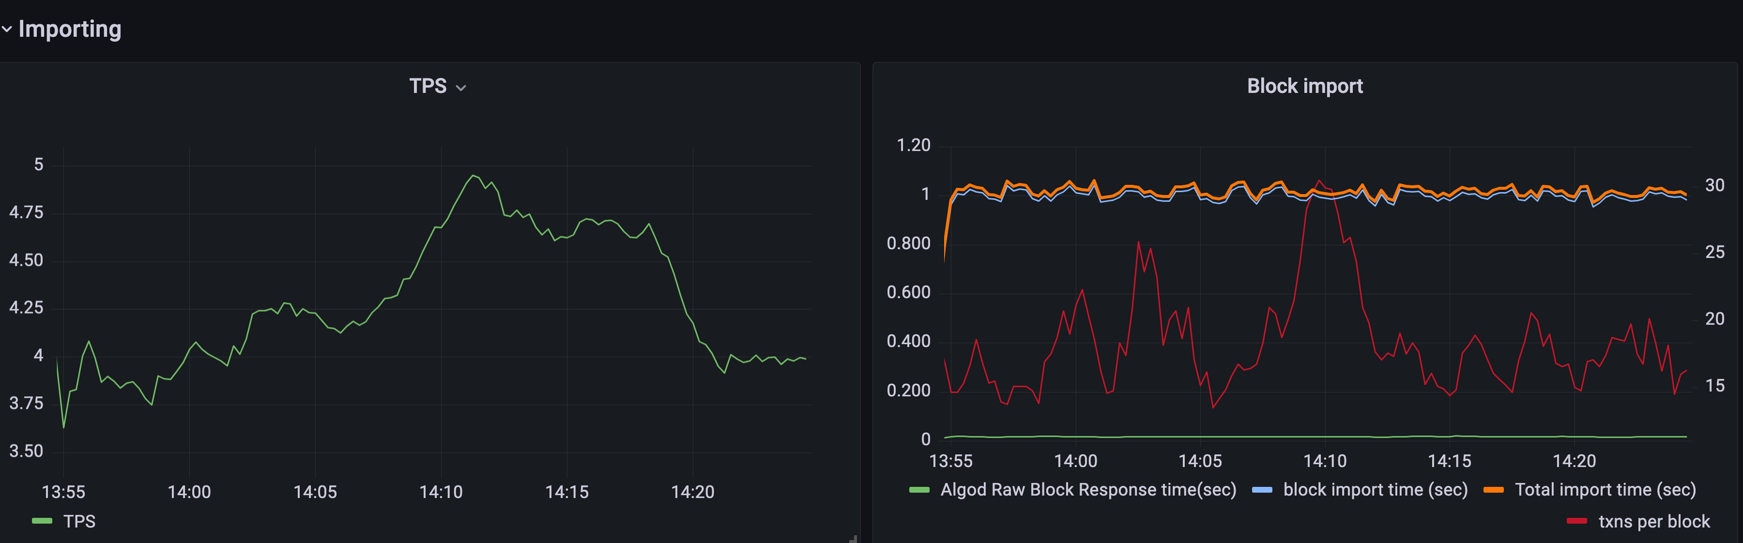Toggle TPS series via legend label
The image size is (1743, 543).
point(79,521)
